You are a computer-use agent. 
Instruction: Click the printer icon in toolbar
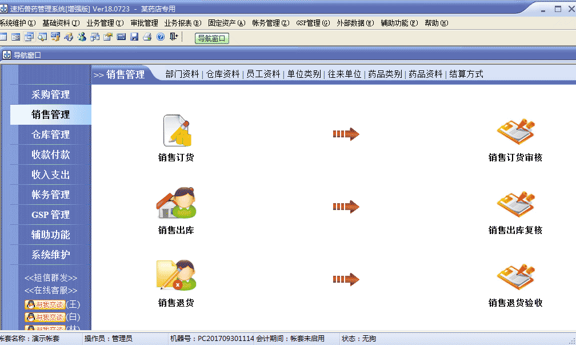point(147,37)
